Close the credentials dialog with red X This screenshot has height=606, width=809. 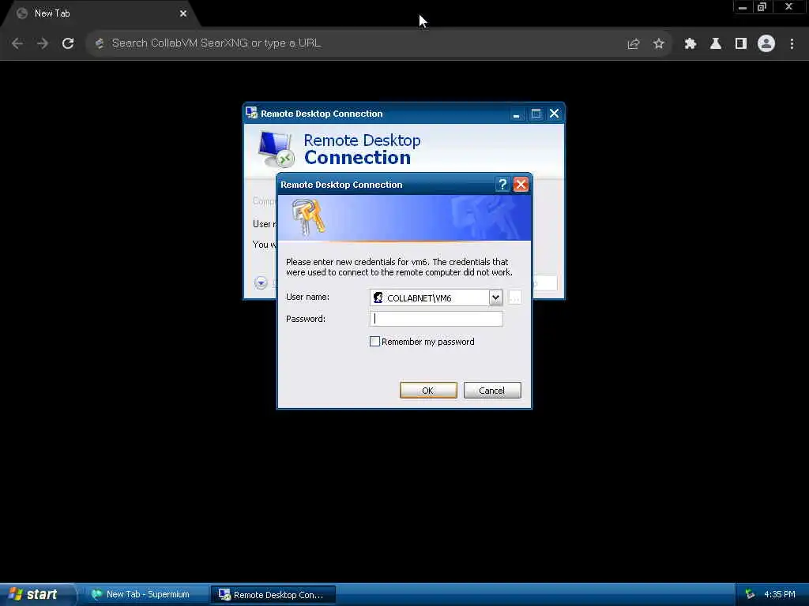521,185
